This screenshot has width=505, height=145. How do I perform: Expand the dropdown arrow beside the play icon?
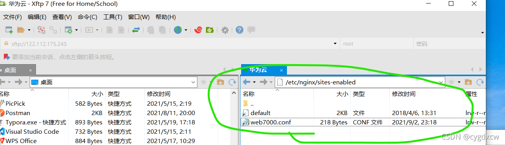click(x=97, y=30)
